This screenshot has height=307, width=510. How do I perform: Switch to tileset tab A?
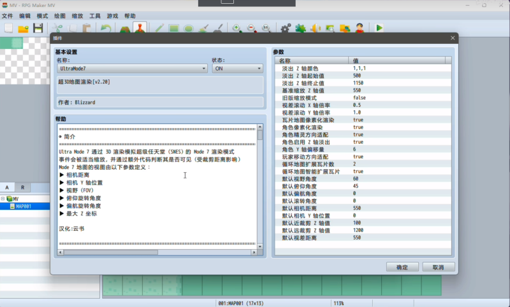(7, 188)
